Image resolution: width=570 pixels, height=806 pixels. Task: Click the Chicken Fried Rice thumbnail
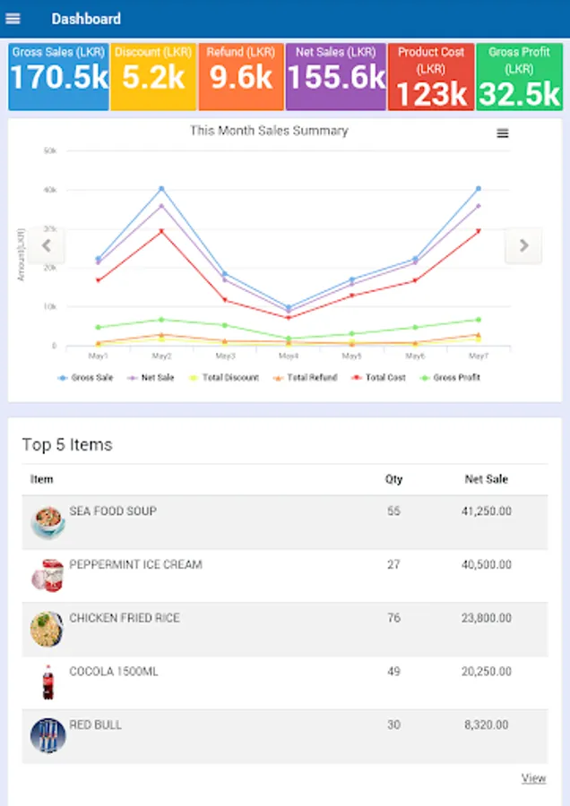(x=47, y=629)
